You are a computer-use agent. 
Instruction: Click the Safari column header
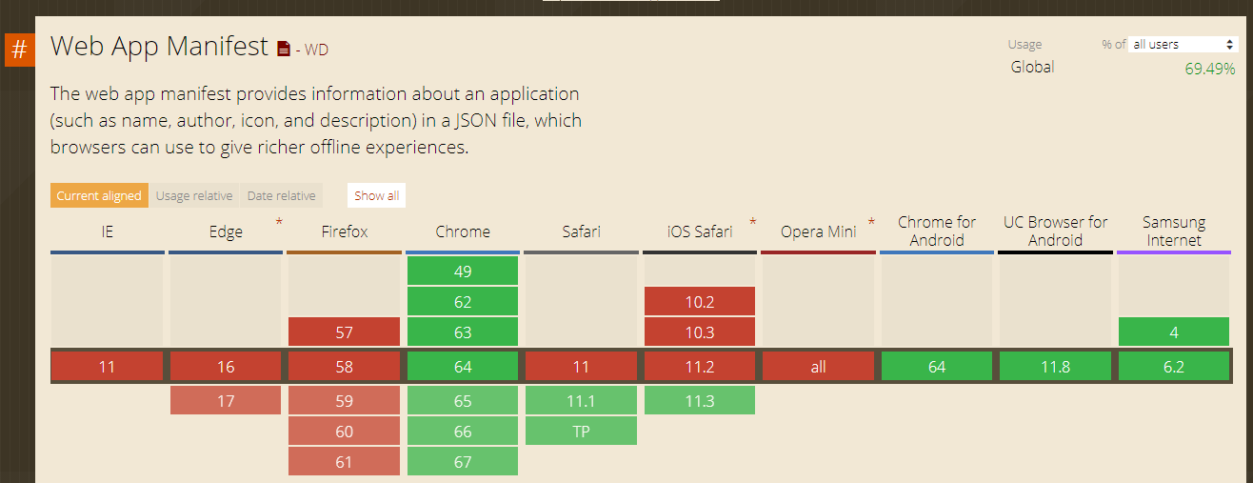pyautogui.click(x=581, y=231)
